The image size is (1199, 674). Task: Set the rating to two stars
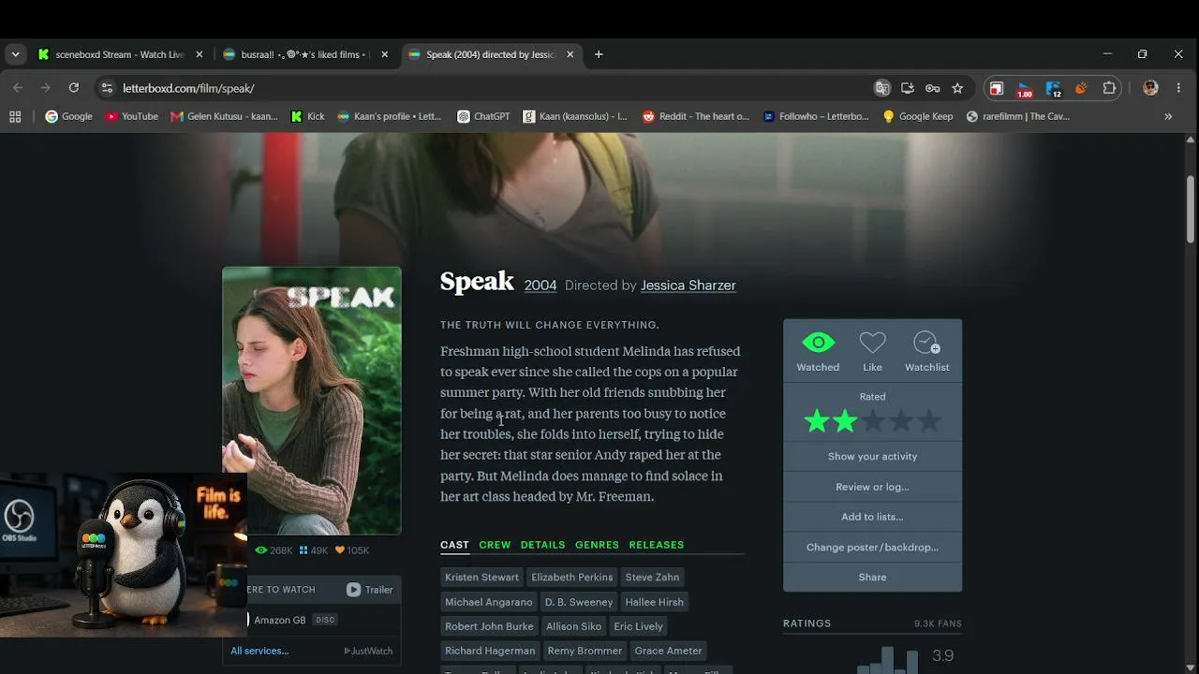click(x=845, y=422)
